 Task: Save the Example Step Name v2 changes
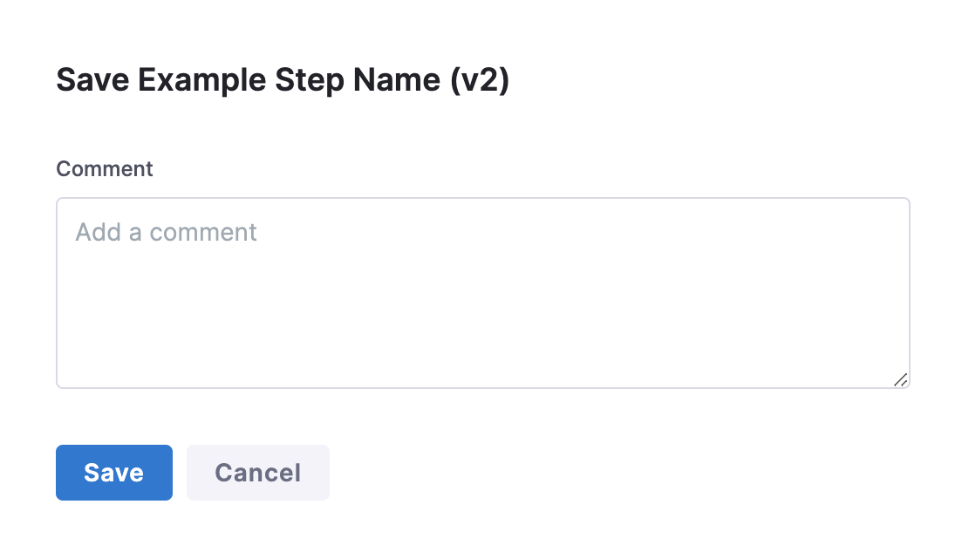tap(114, 473)
